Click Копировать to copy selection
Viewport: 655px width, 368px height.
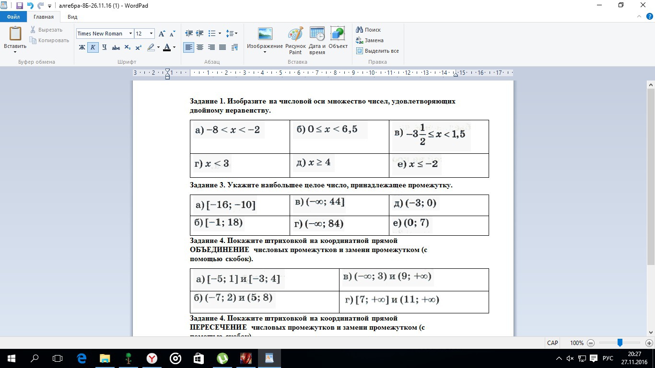[x=49, y=40]
